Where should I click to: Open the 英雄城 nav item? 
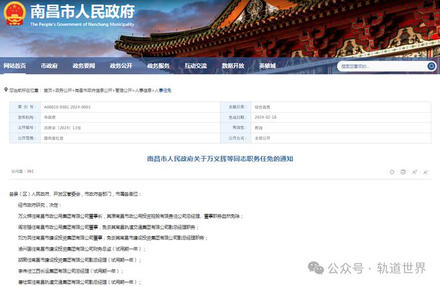click(x=267, y=66)
